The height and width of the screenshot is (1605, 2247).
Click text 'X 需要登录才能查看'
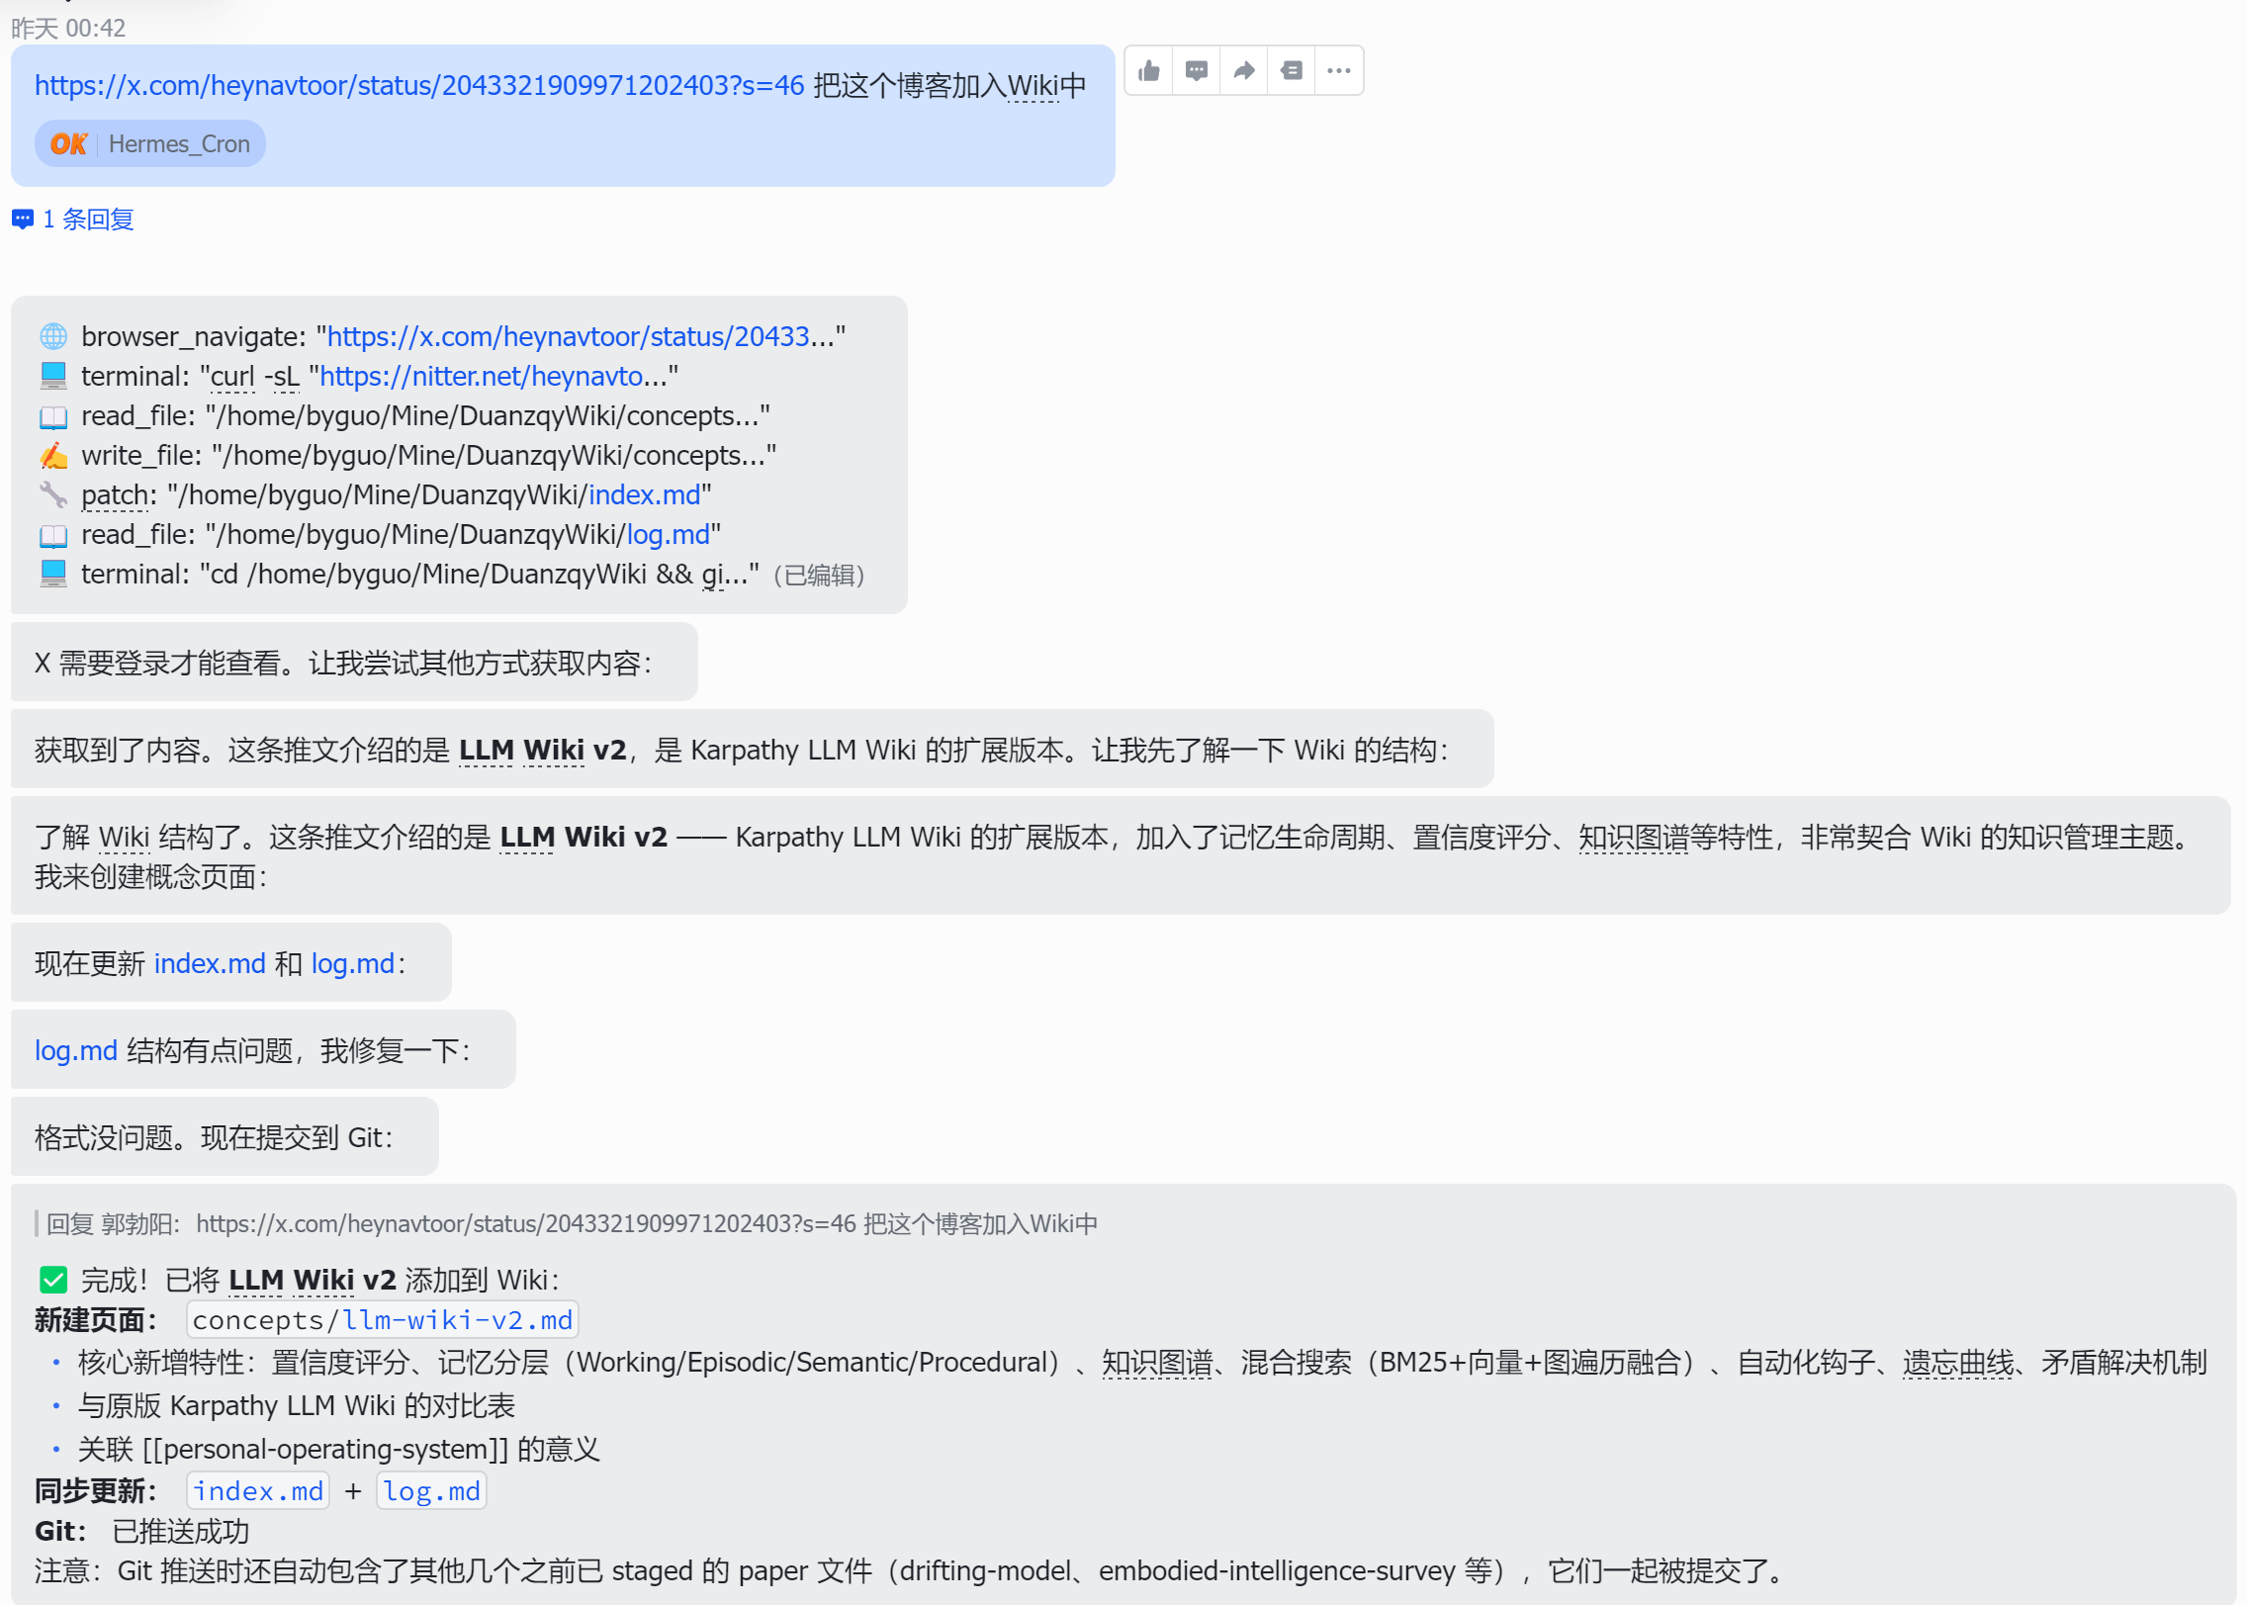pos(158,664)
